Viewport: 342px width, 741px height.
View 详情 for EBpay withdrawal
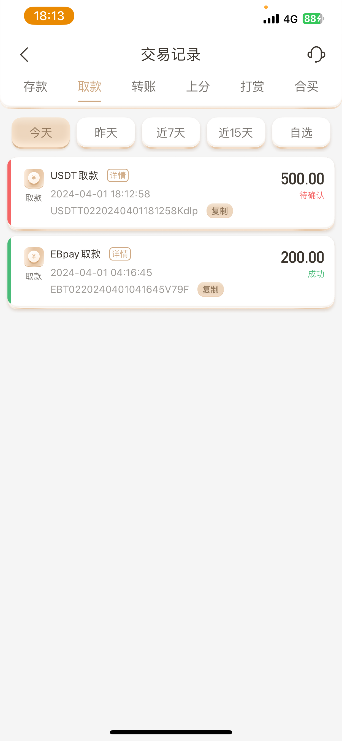[120, 254]
